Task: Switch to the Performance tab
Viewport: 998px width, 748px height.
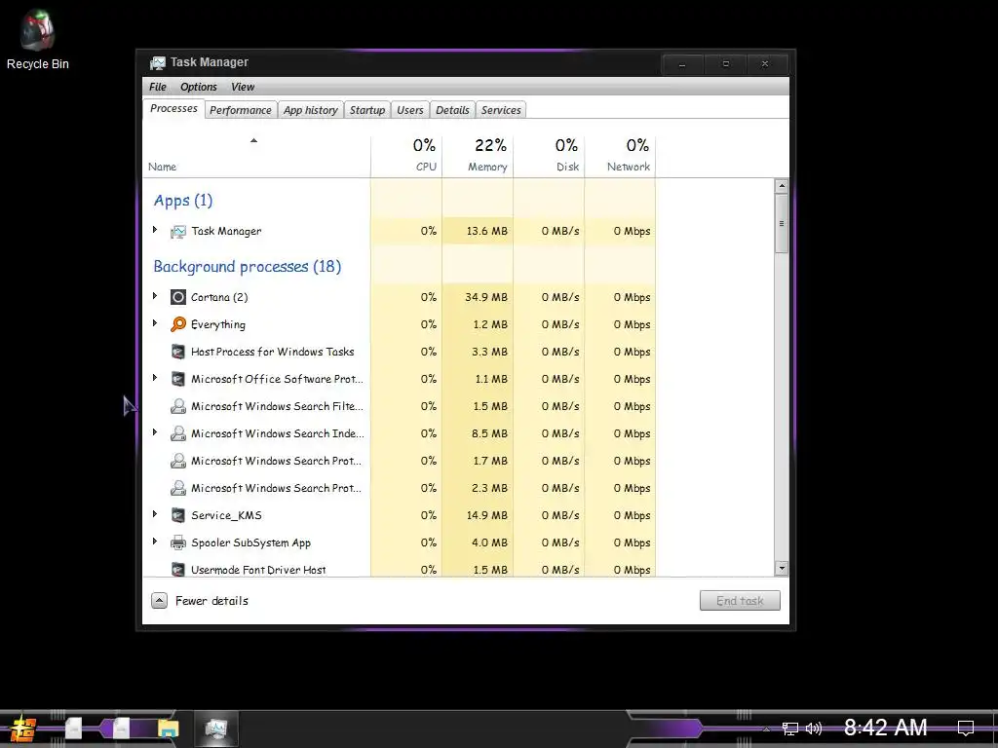Action: [x=241, y=110]
